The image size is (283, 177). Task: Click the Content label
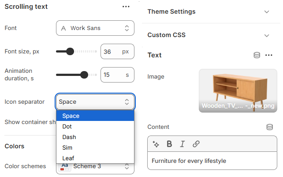[158, 127]
